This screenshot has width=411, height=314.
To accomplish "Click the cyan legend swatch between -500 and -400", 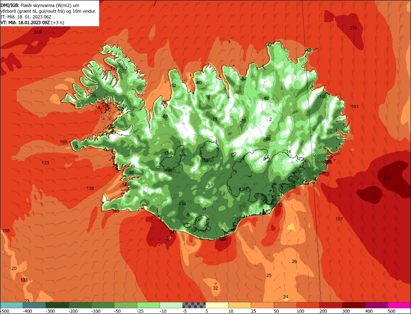I will coord(12,305).
